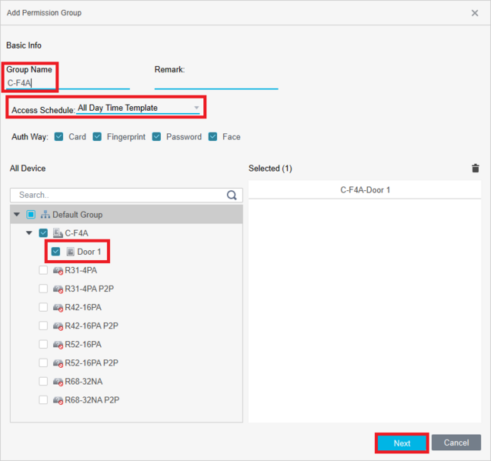491x461 pixels.
Task: Click the offline icon of R42-16PA P2P
Action: [x=58, y=326]
